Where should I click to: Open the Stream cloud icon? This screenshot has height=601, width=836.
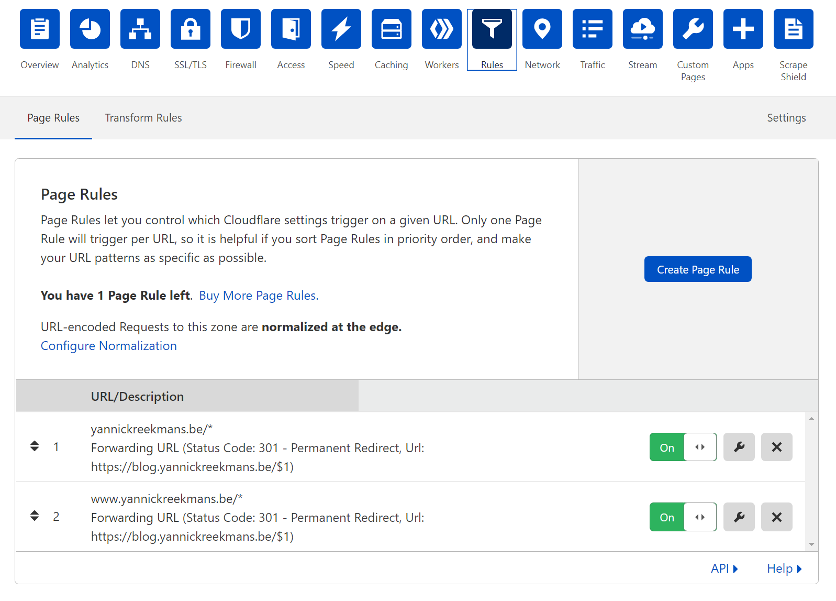[x=643, y=29]
